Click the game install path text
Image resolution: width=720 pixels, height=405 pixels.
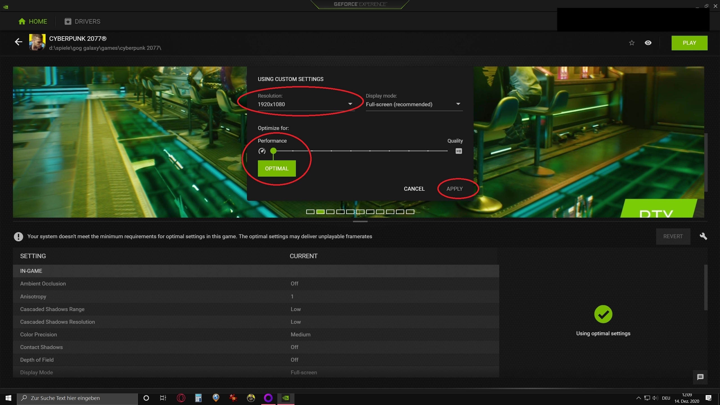click(105, 48)
